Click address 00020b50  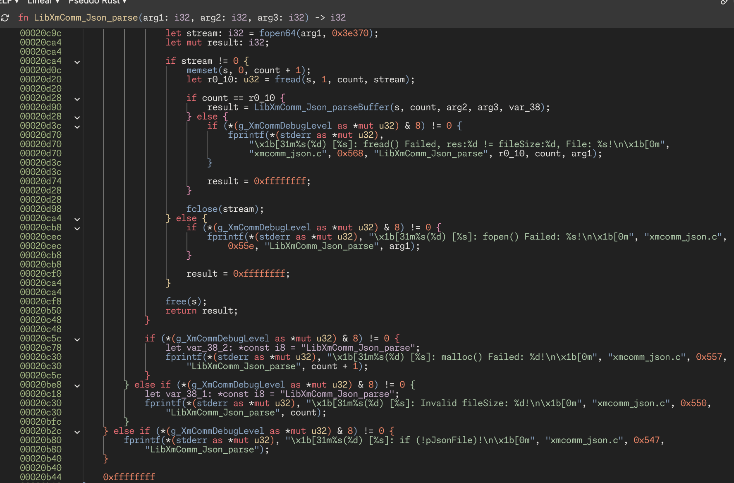coord(41,311)
